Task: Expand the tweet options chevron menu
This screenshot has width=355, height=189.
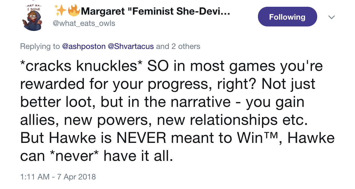Action: coord(332,17)
